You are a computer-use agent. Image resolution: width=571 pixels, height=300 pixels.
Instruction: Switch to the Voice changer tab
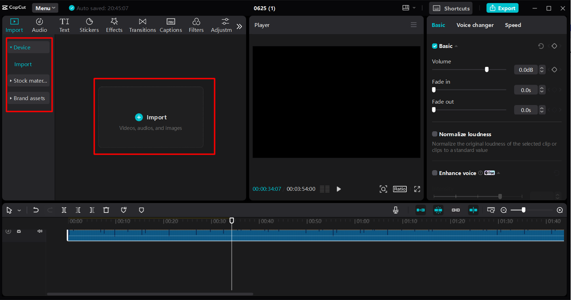pos(475,25)
